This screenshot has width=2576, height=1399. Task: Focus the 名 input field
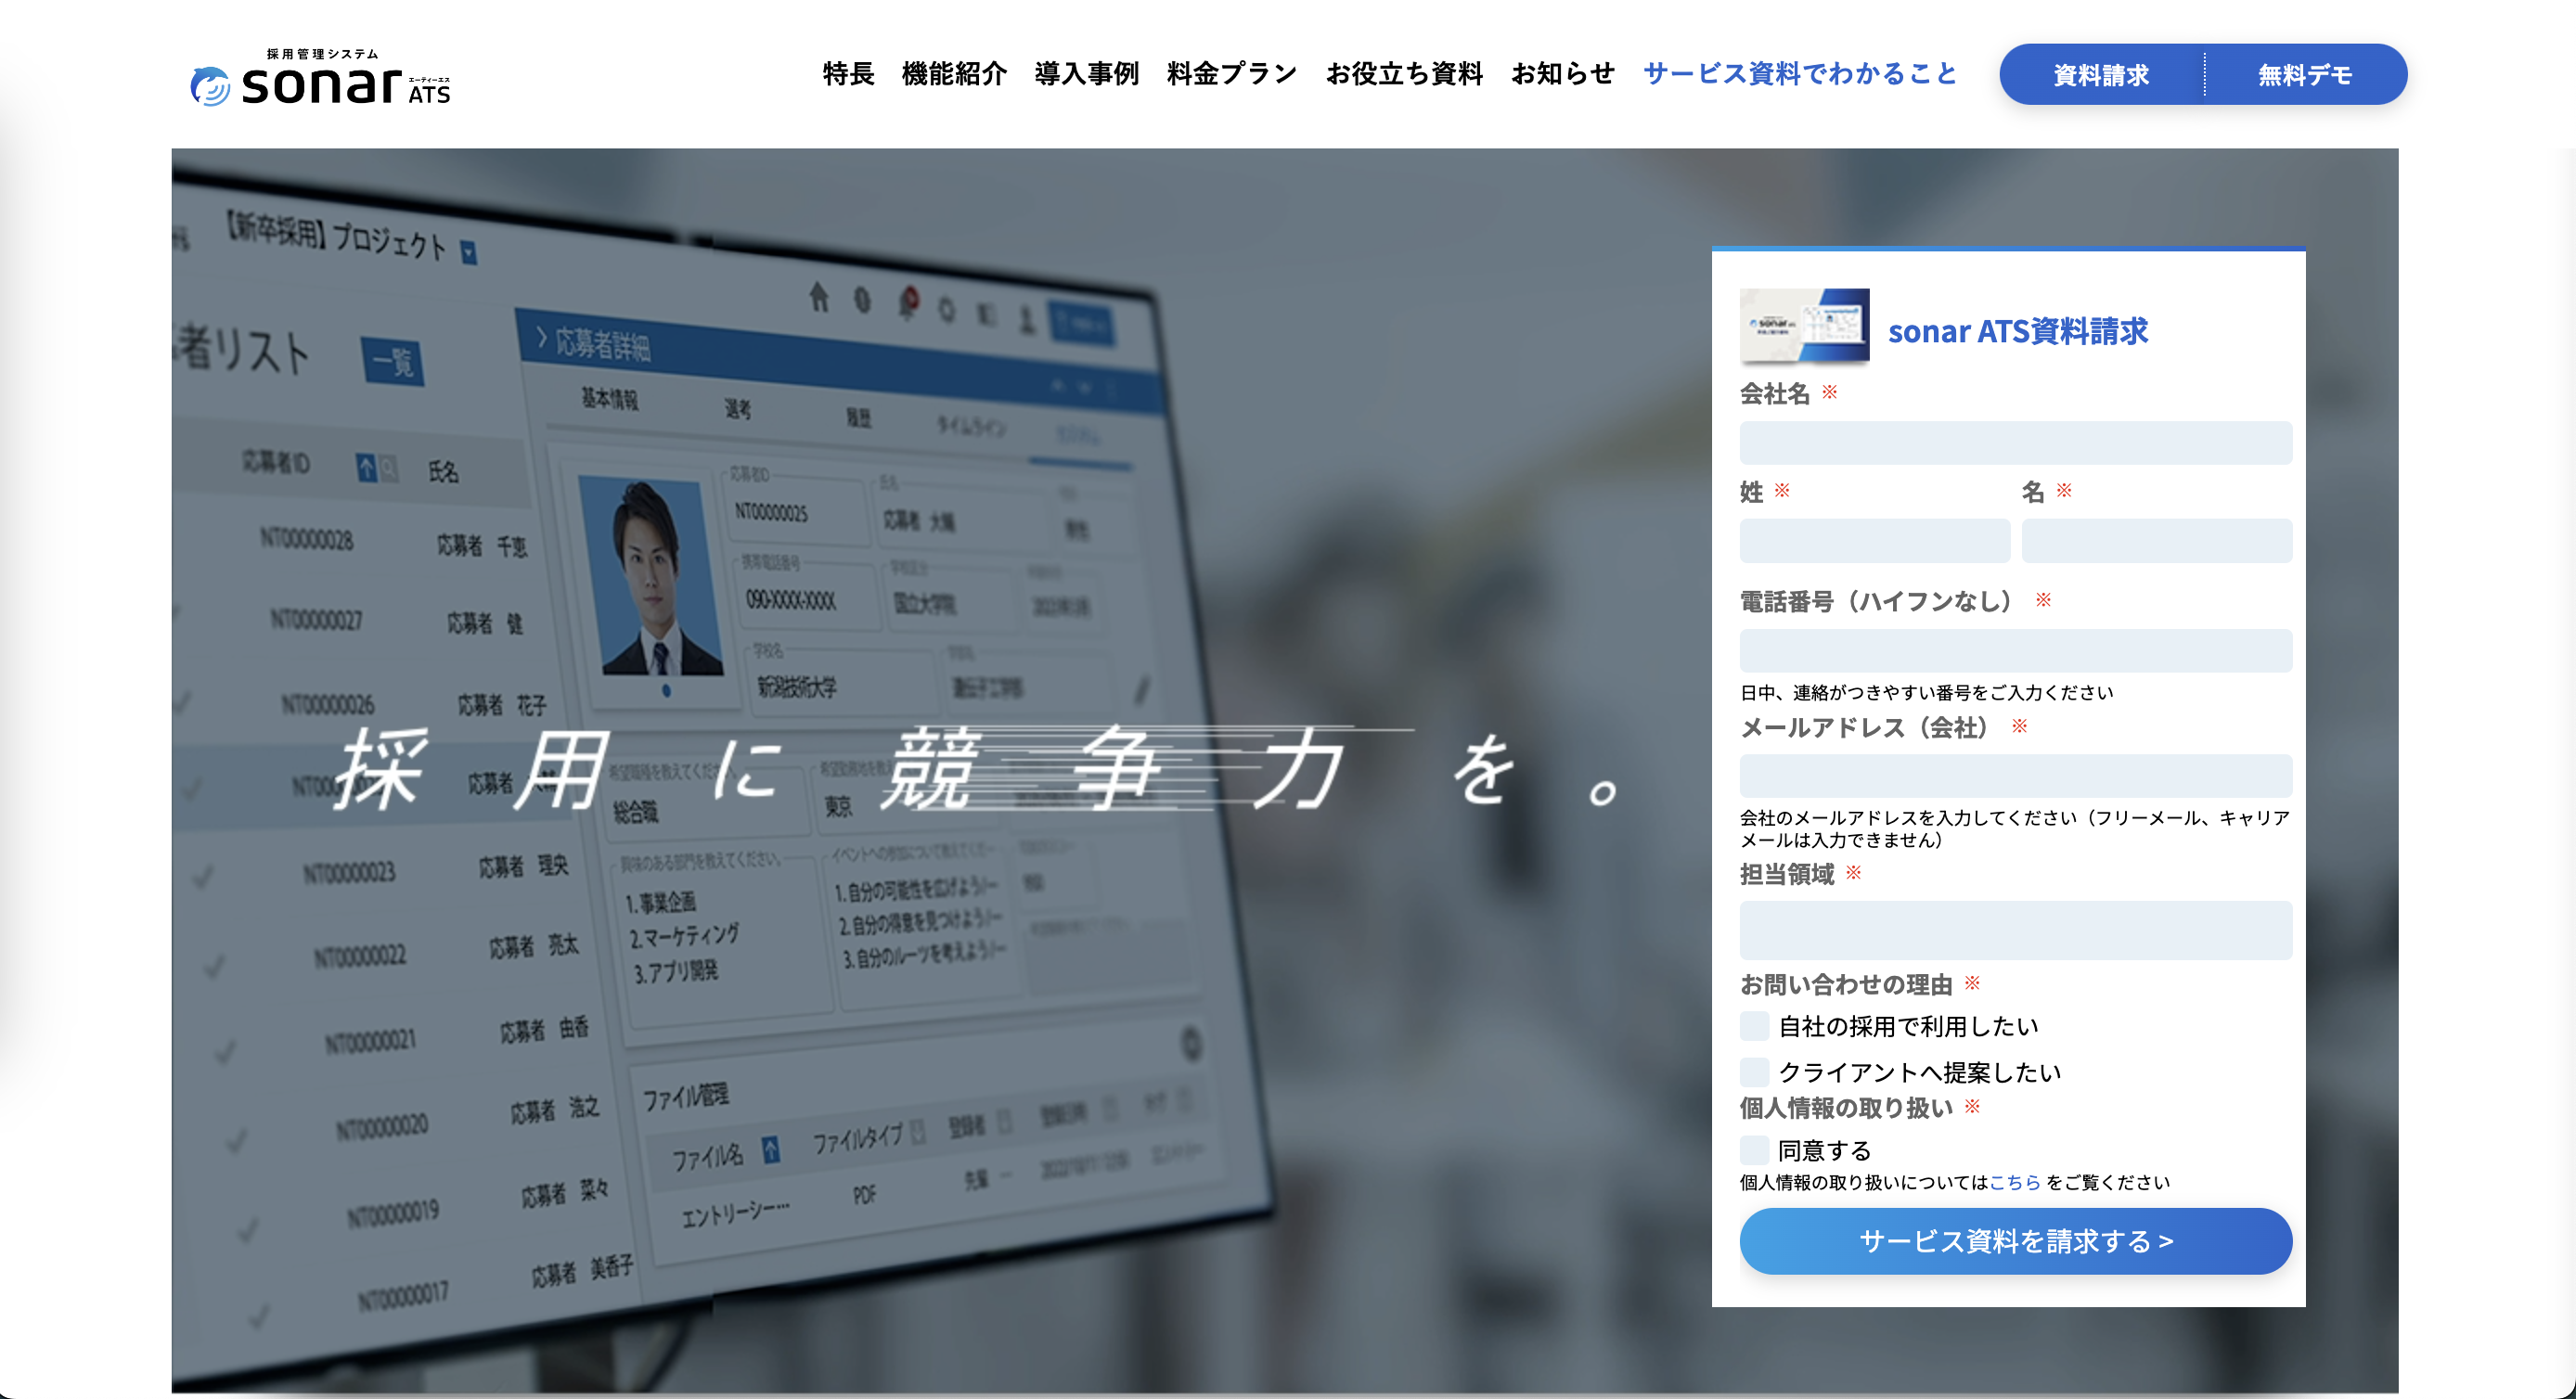[2157, 541]
